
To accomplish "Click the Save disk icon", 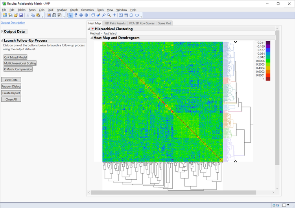I will click(21, 15).
